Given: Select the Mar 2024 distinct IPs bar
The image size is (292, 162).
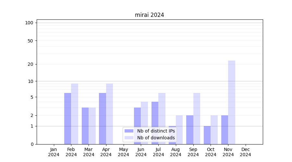Looking at the screenshot, I should [x=85, y=126].
